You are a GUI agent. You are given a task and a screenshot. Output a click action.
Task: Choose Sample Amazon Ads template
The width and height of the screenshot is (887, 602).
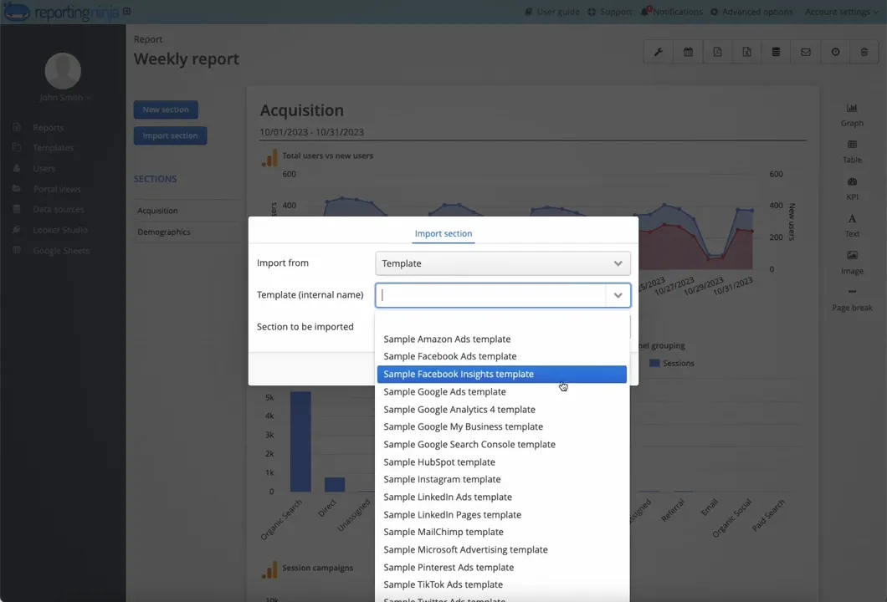point(502,339)
